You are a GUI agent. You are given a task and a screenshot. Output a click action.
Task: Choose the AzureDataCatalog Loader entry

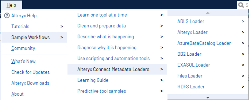coord(208,43)
